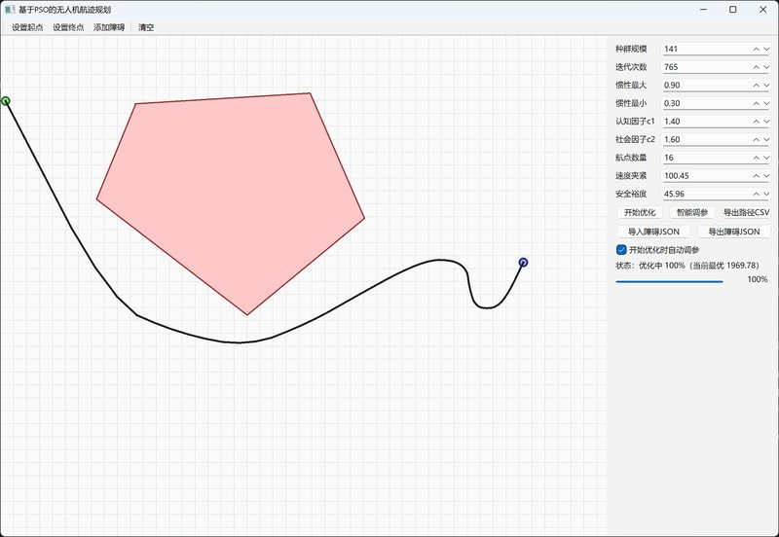
Task: Select the 设置起点 toolbar action
Action: tap(27, 28)
